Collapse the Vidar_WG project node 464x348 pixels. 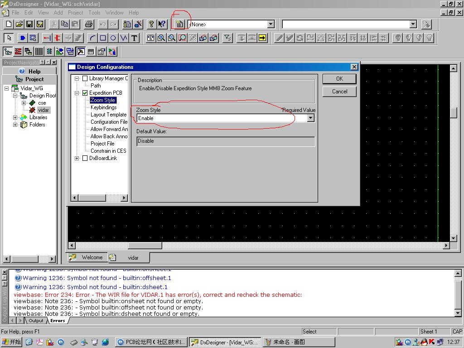[x=6, y=88]
